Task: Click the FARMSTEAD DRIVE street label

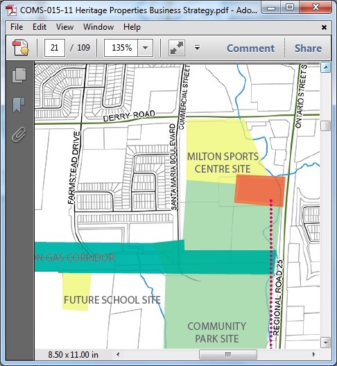Action: coord(74,168)
